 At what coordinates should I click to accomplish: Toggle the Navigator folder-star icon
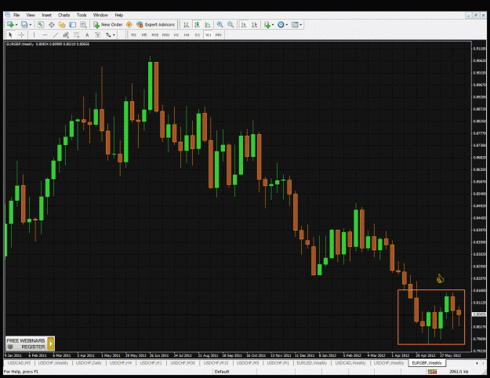pyautogui.click(x=62, y=24)
